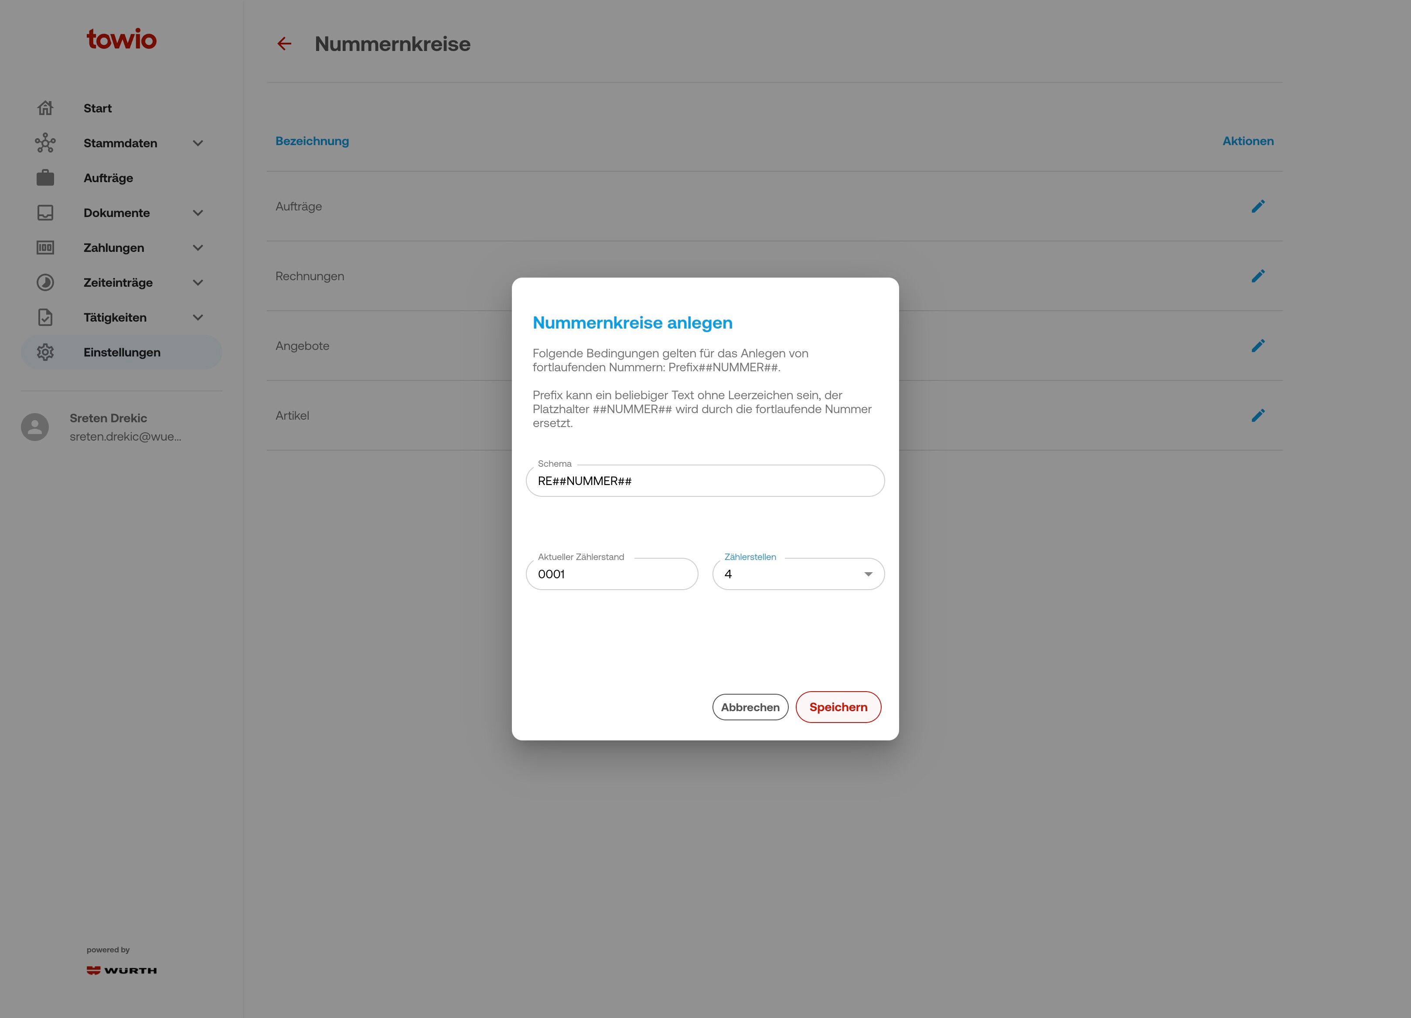Click the Nummernkreise anlegen dialog heading

click(x=633, y=323)
